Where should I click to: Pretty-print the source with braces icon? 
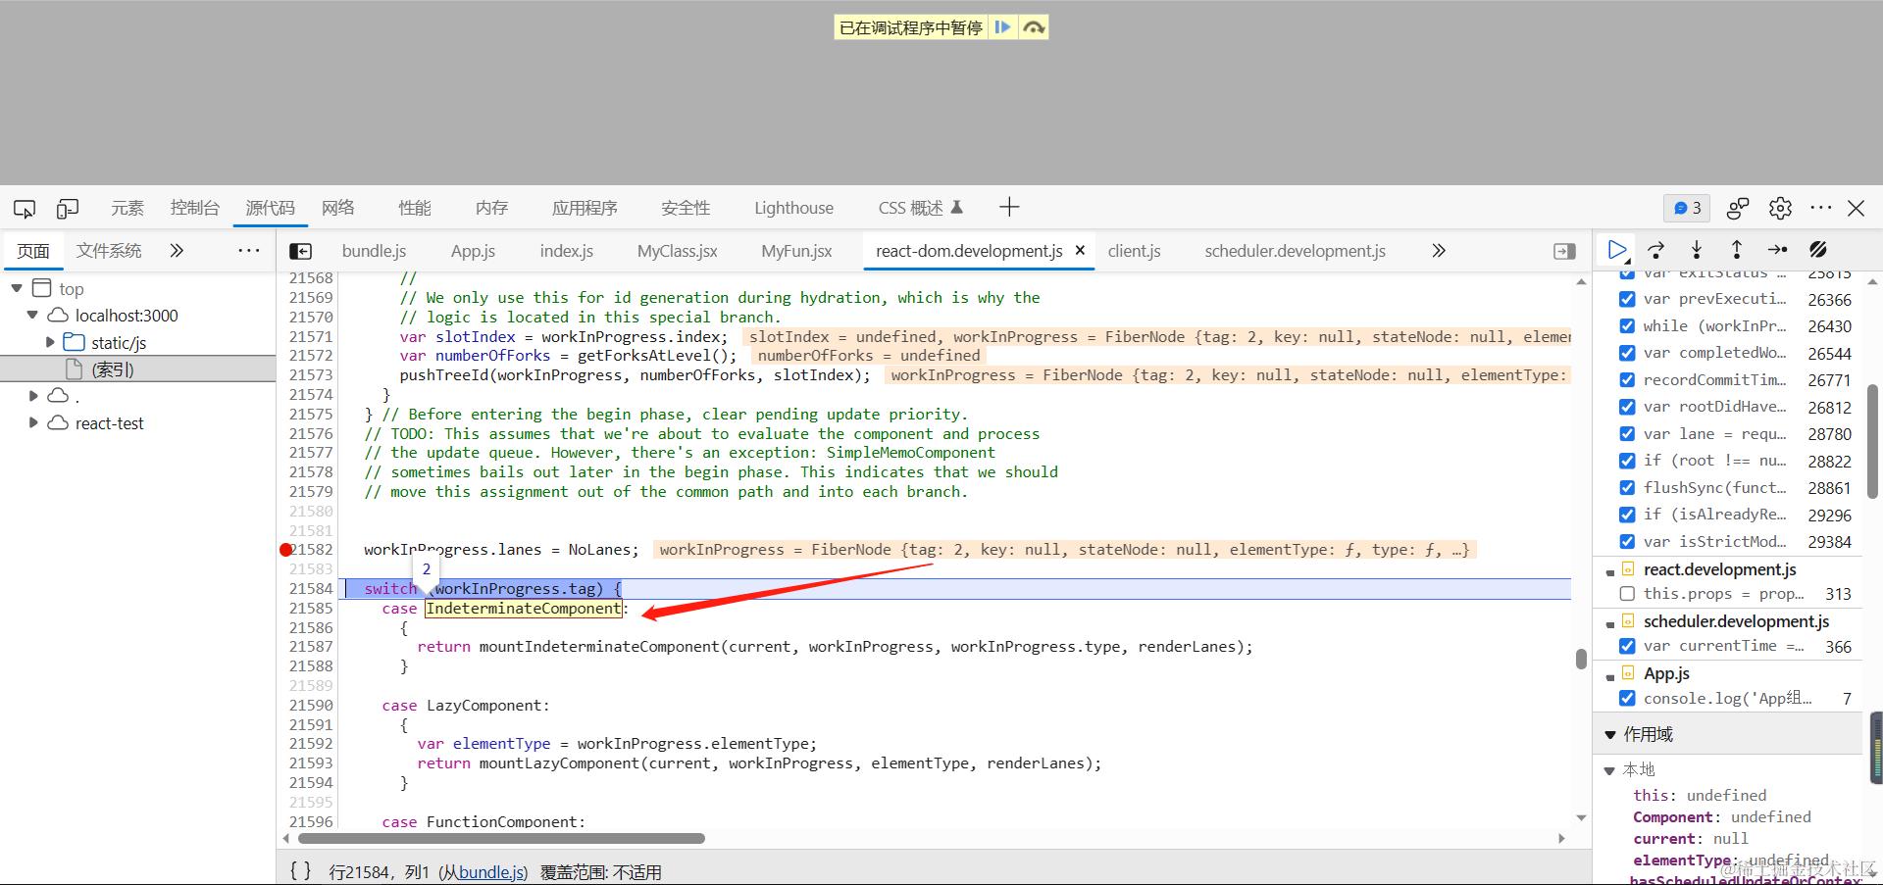tap(301, 870)
